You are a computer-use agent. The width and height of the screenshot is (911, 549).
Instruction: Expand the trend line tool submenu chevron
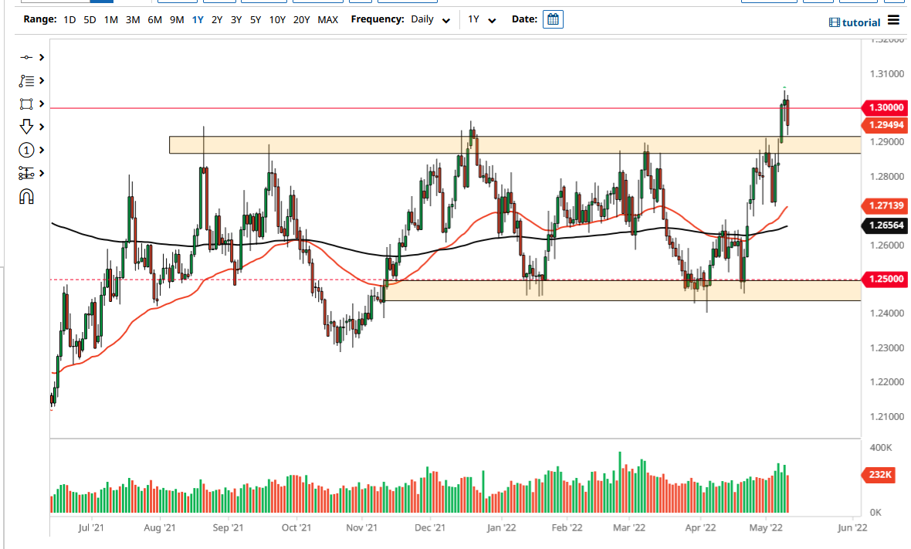41,56
